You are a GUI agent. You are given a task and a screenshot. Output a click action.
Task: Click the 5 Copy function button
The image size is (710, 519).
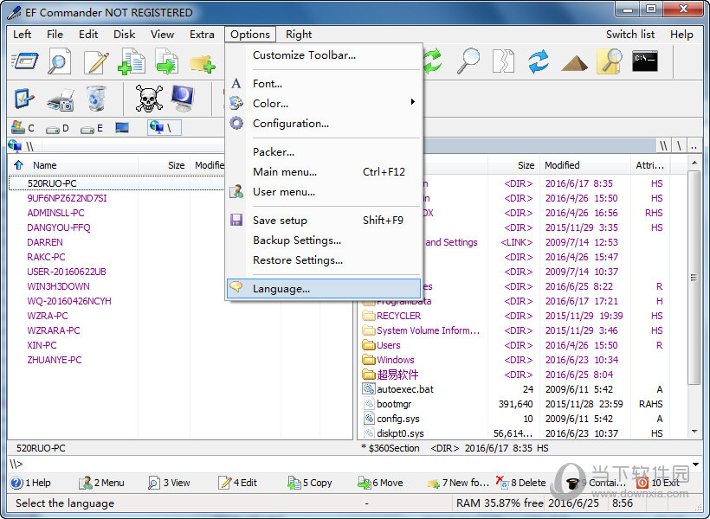click(310, 483)
